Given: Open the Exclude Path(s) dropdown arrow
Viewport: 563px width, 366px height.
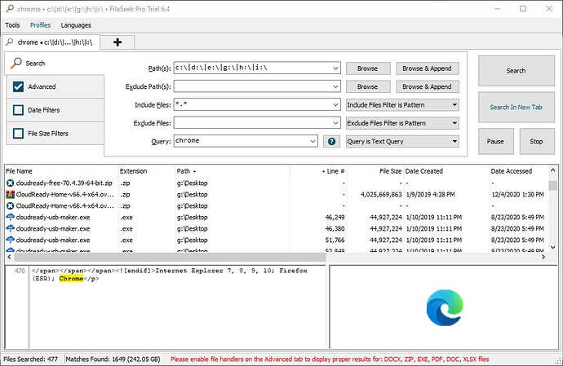Looking at the screenshot, I should tap(335, 86).
